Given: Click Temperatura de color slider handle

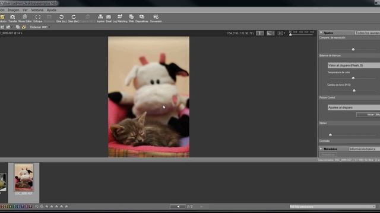Looking at the screenshot, I should [353, 78].
